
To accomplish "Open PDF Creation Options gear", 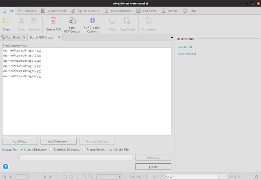I will (93, 20).
